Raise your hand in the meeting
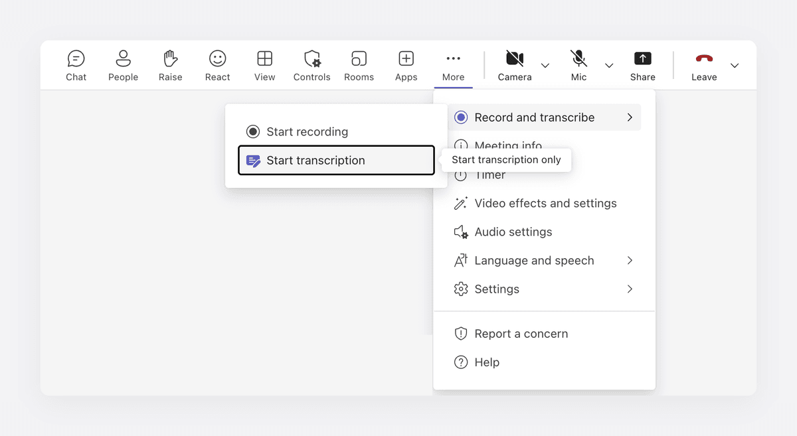The height and width of the screenshot is (436, 797). point(171,66)
